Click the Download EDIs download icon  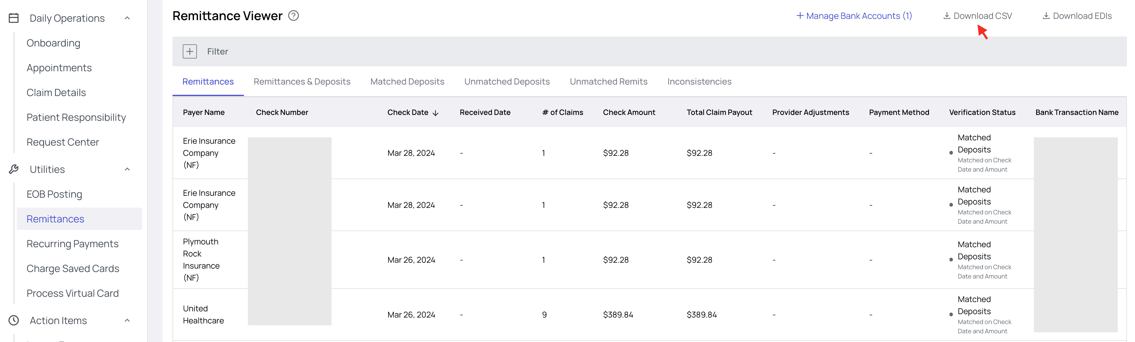pyautogui.click(x=1046, y=16)
